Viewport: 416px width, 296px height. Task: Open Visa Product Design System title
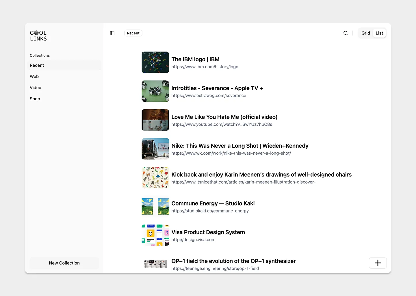(x=208, y=232)
